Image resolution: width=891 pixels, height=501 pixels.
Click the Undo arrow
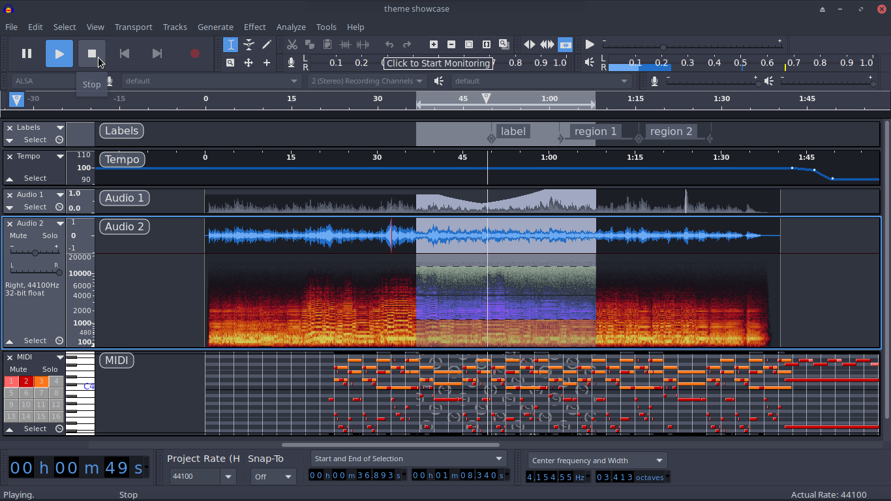click(389, 44)
